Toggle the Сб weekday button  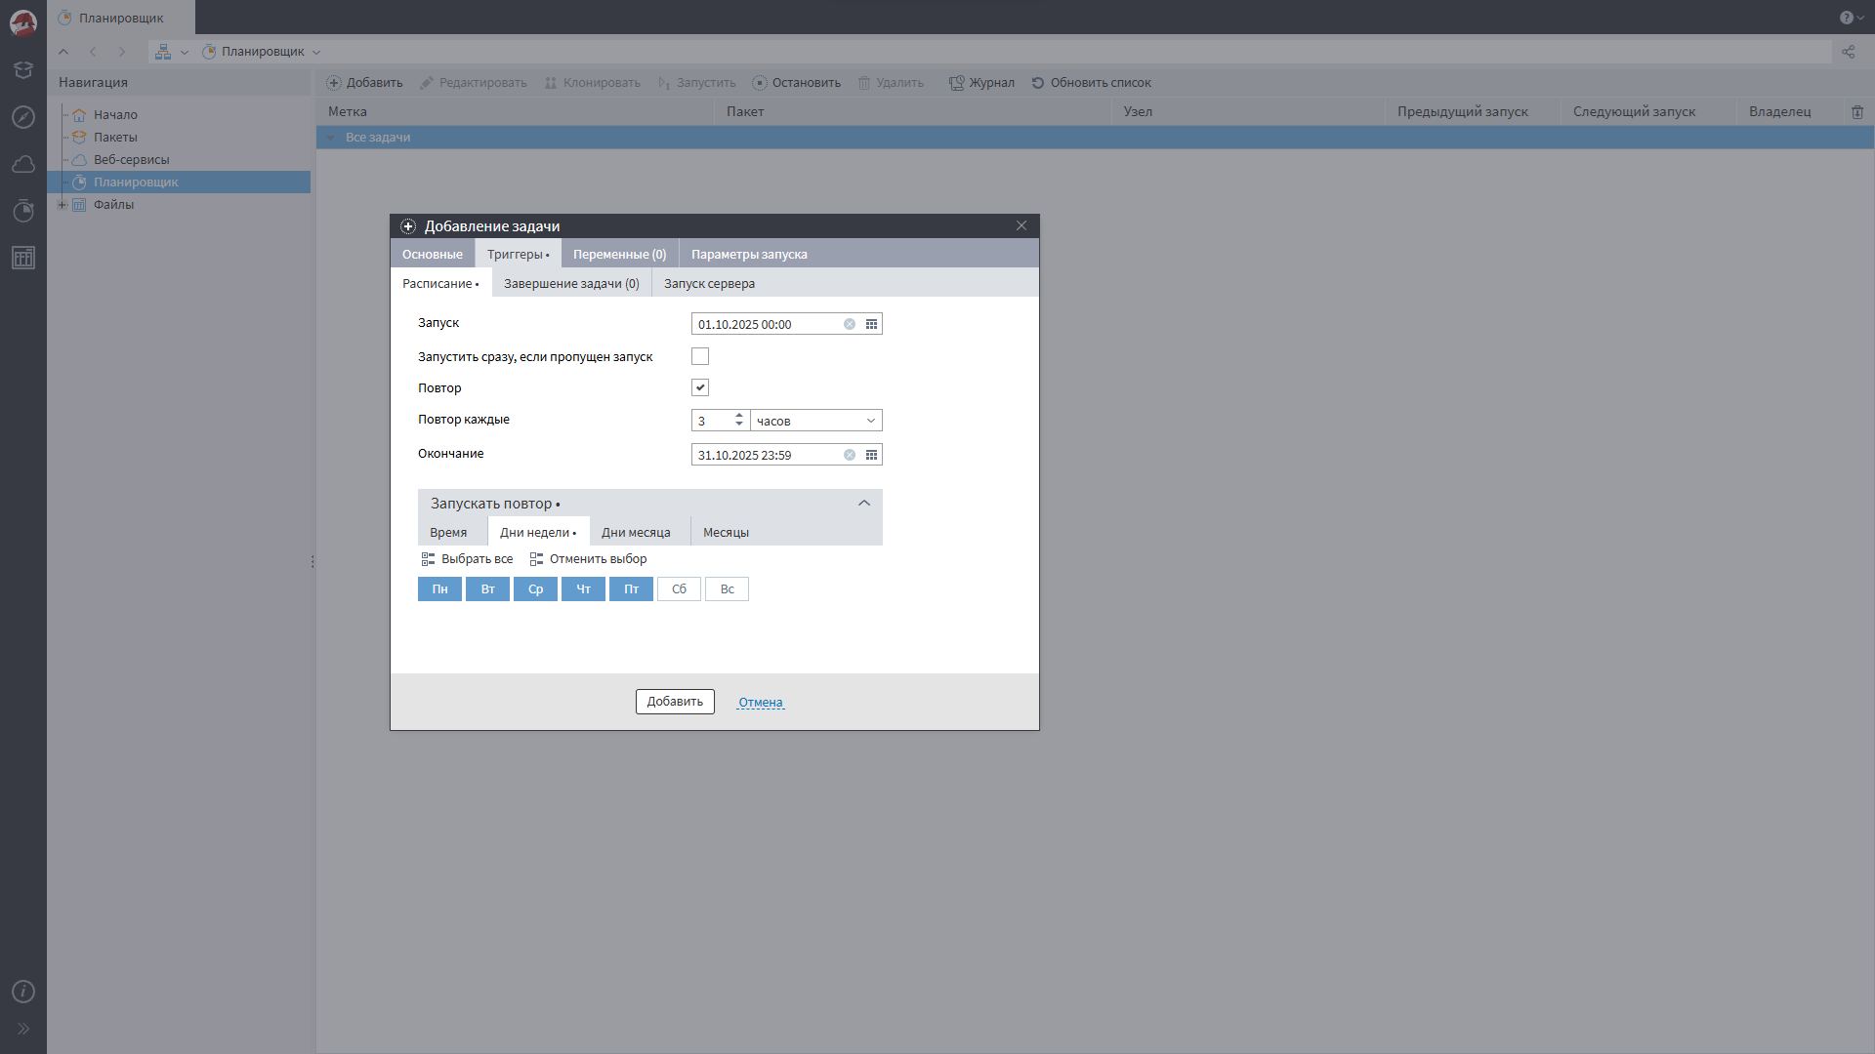pos(679,589)
